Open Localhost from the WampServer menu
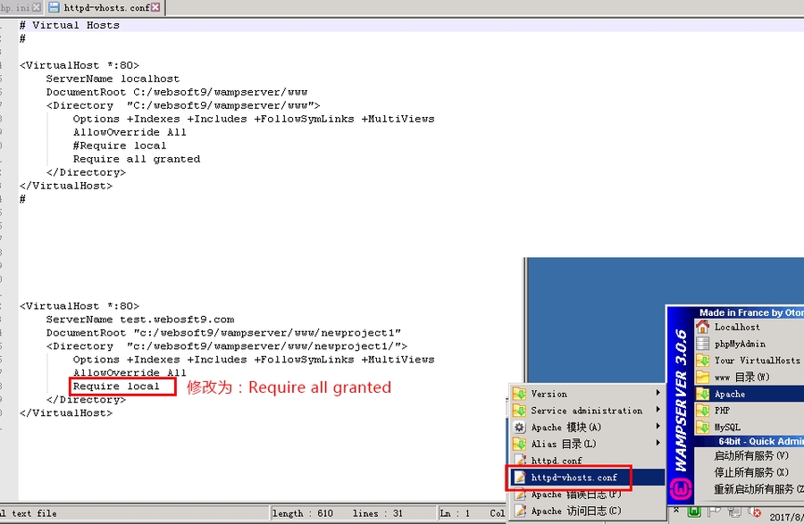This screenshot has height=524, width=804. (x=737, y=327)
